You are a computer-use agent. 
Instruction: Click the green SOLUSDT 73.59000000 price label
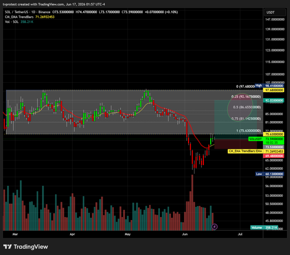click(x=266, y=141)
